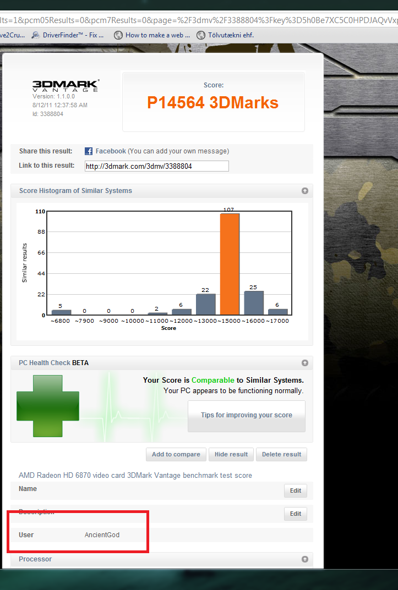
Task: Click the 3DMark Vantage logo
Action: tap(66, 86)
